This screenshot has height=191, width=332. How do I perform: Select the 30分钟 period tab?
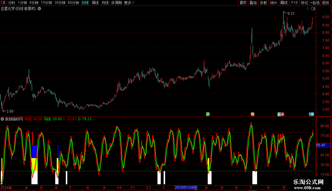click(x=60, y=3)
